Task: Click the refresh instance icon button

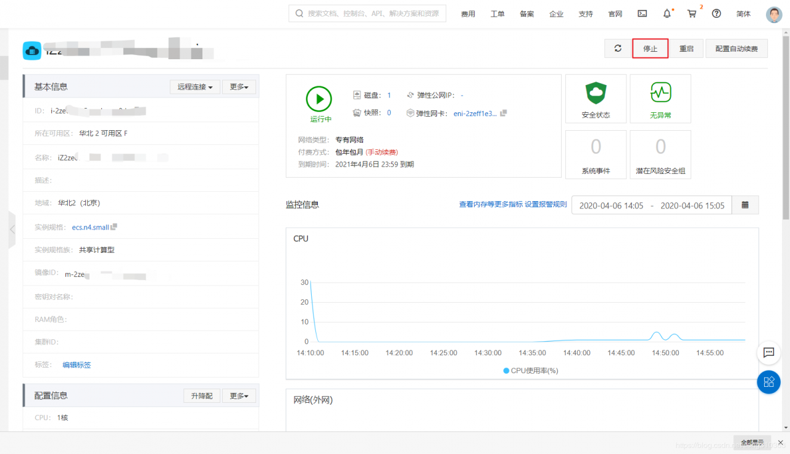Action: click(x=618, y=48)
